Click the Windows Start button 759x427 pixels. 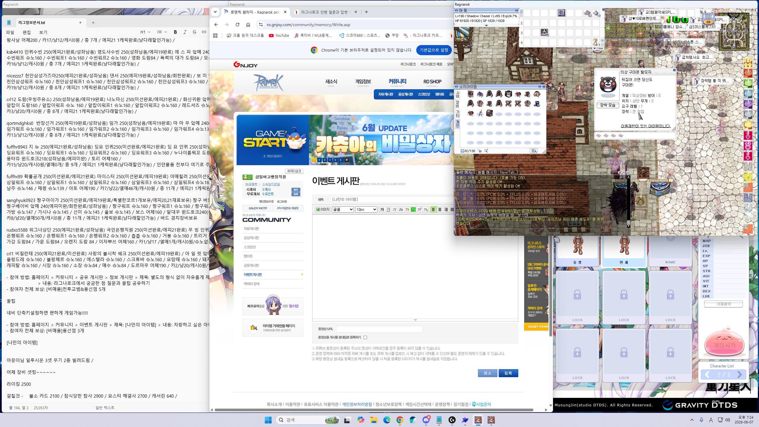(x=268, y=420)
